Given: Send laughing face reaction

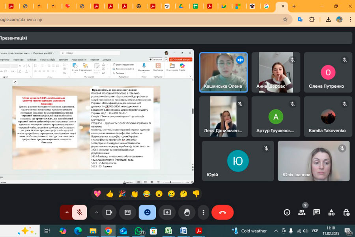Looking at the screenshot, I should 147,194.
